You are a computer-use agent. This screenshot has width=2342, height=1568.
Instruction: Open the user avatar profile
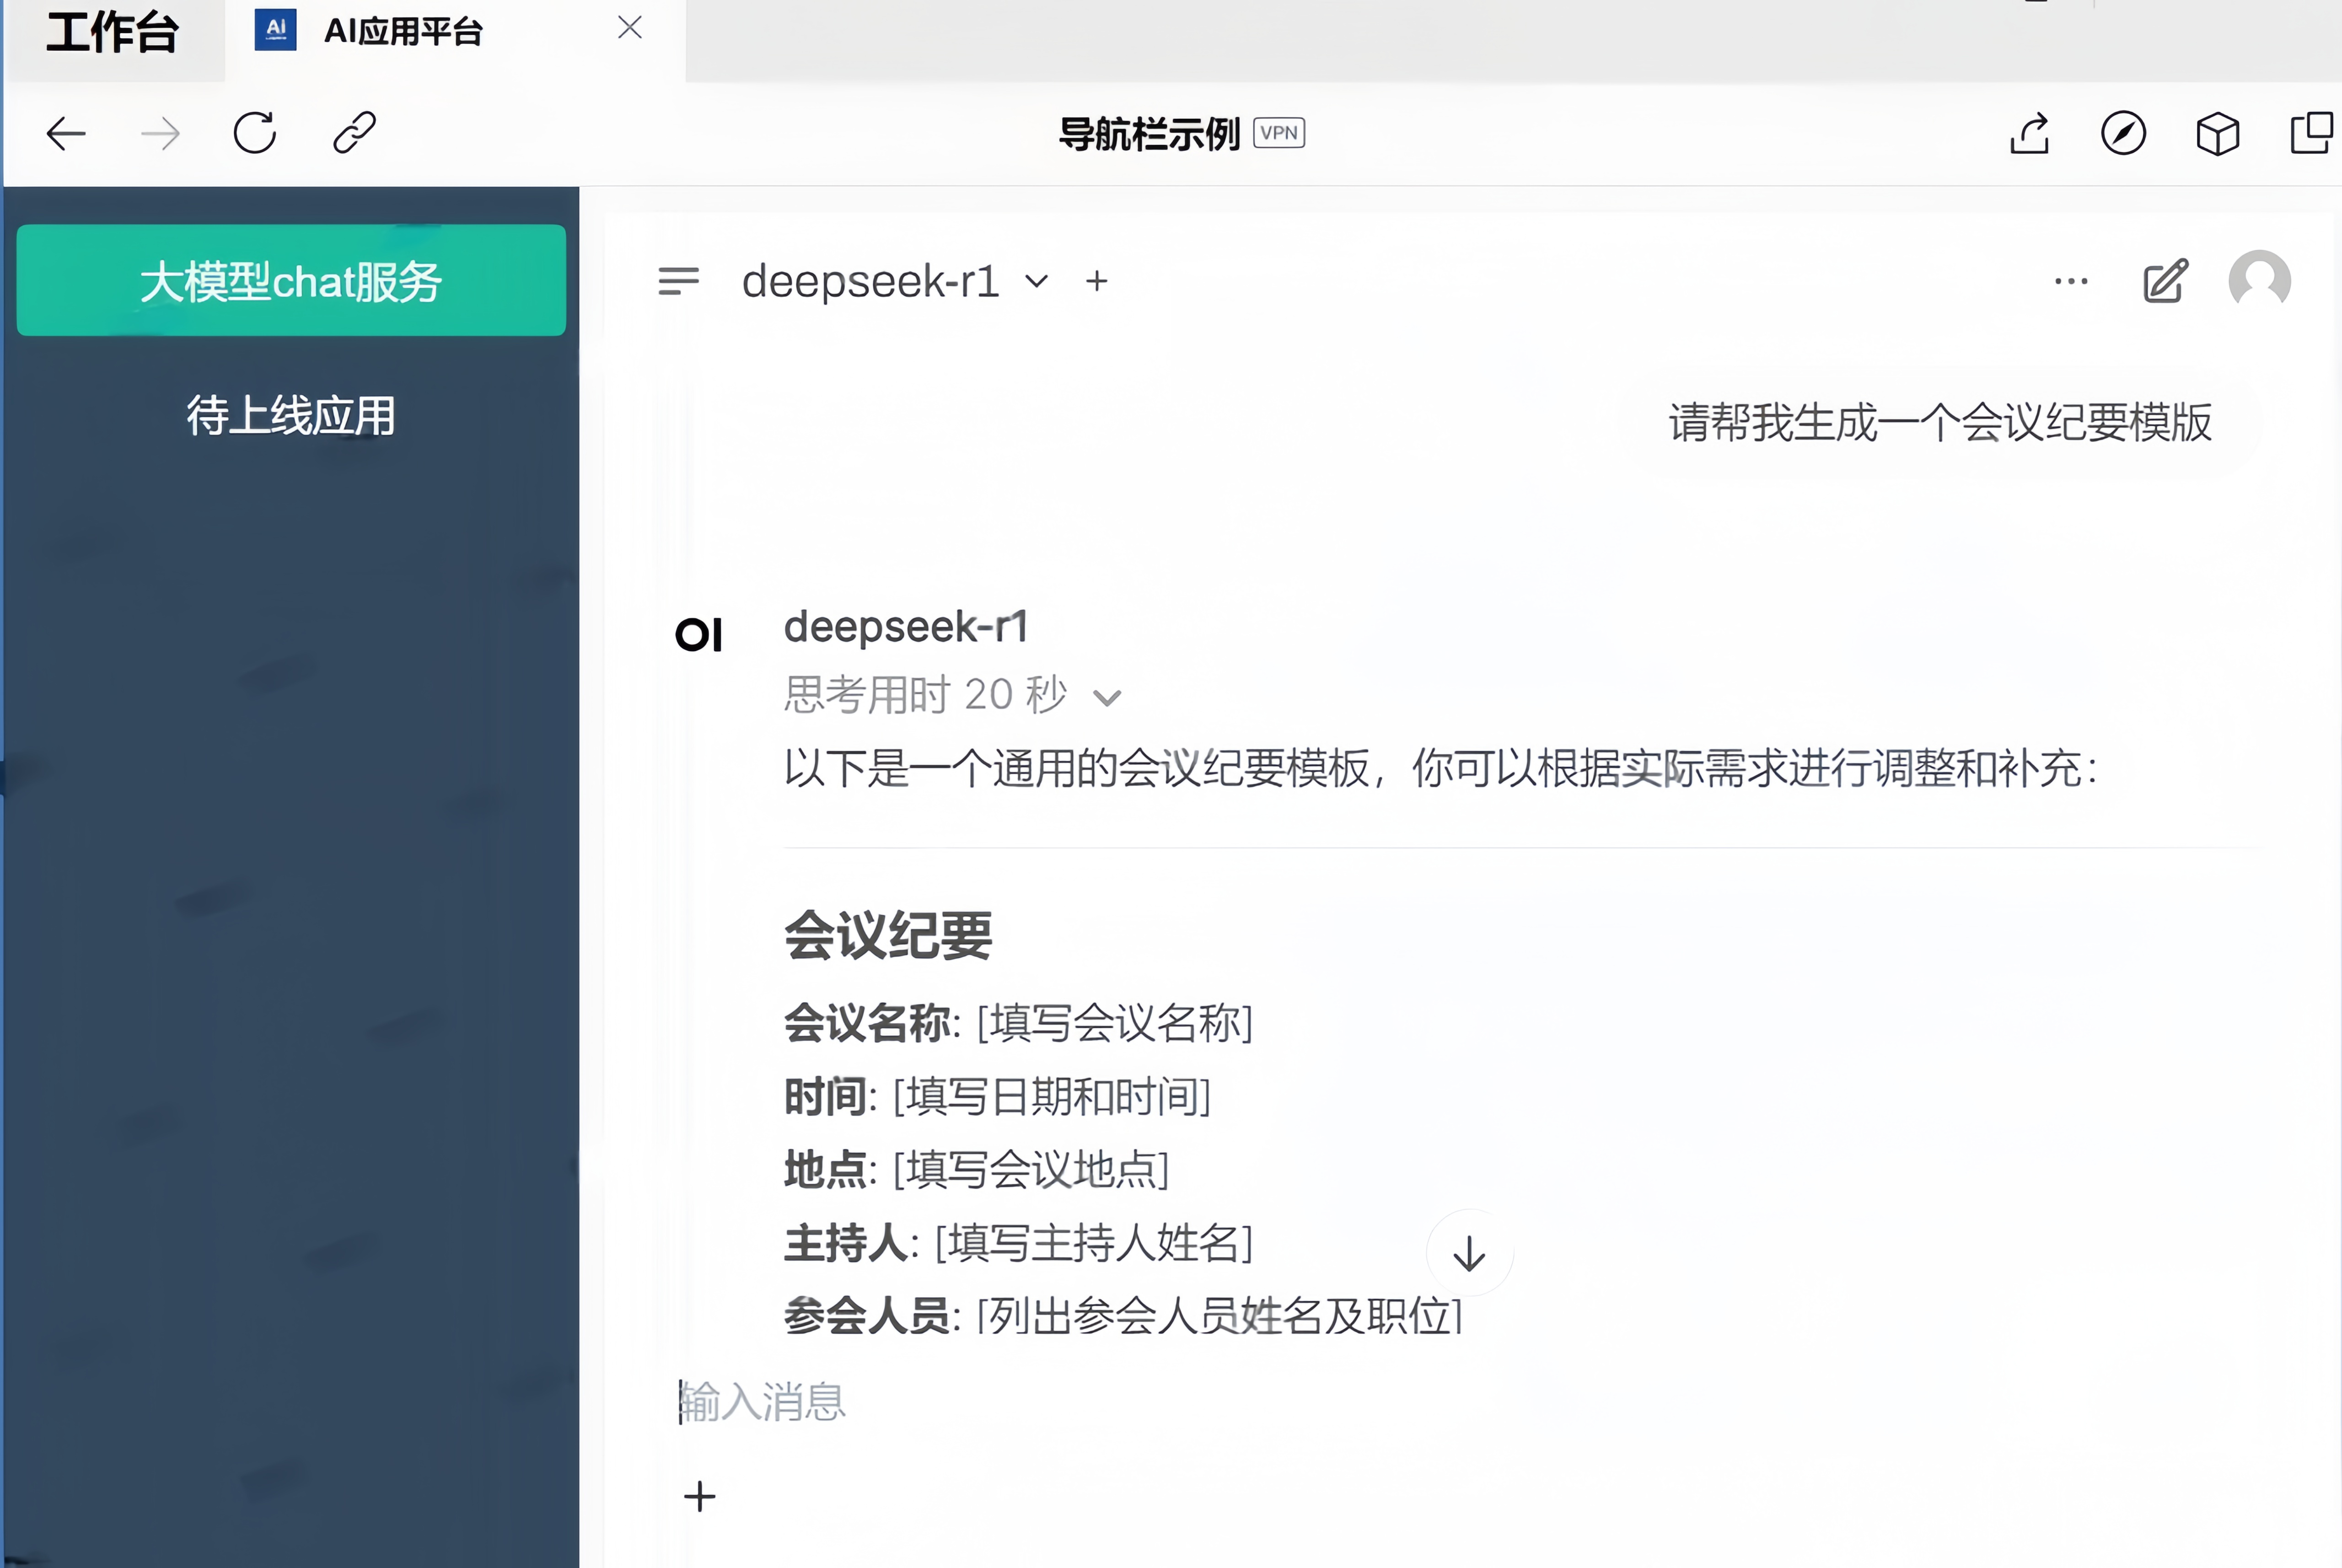2259,280
